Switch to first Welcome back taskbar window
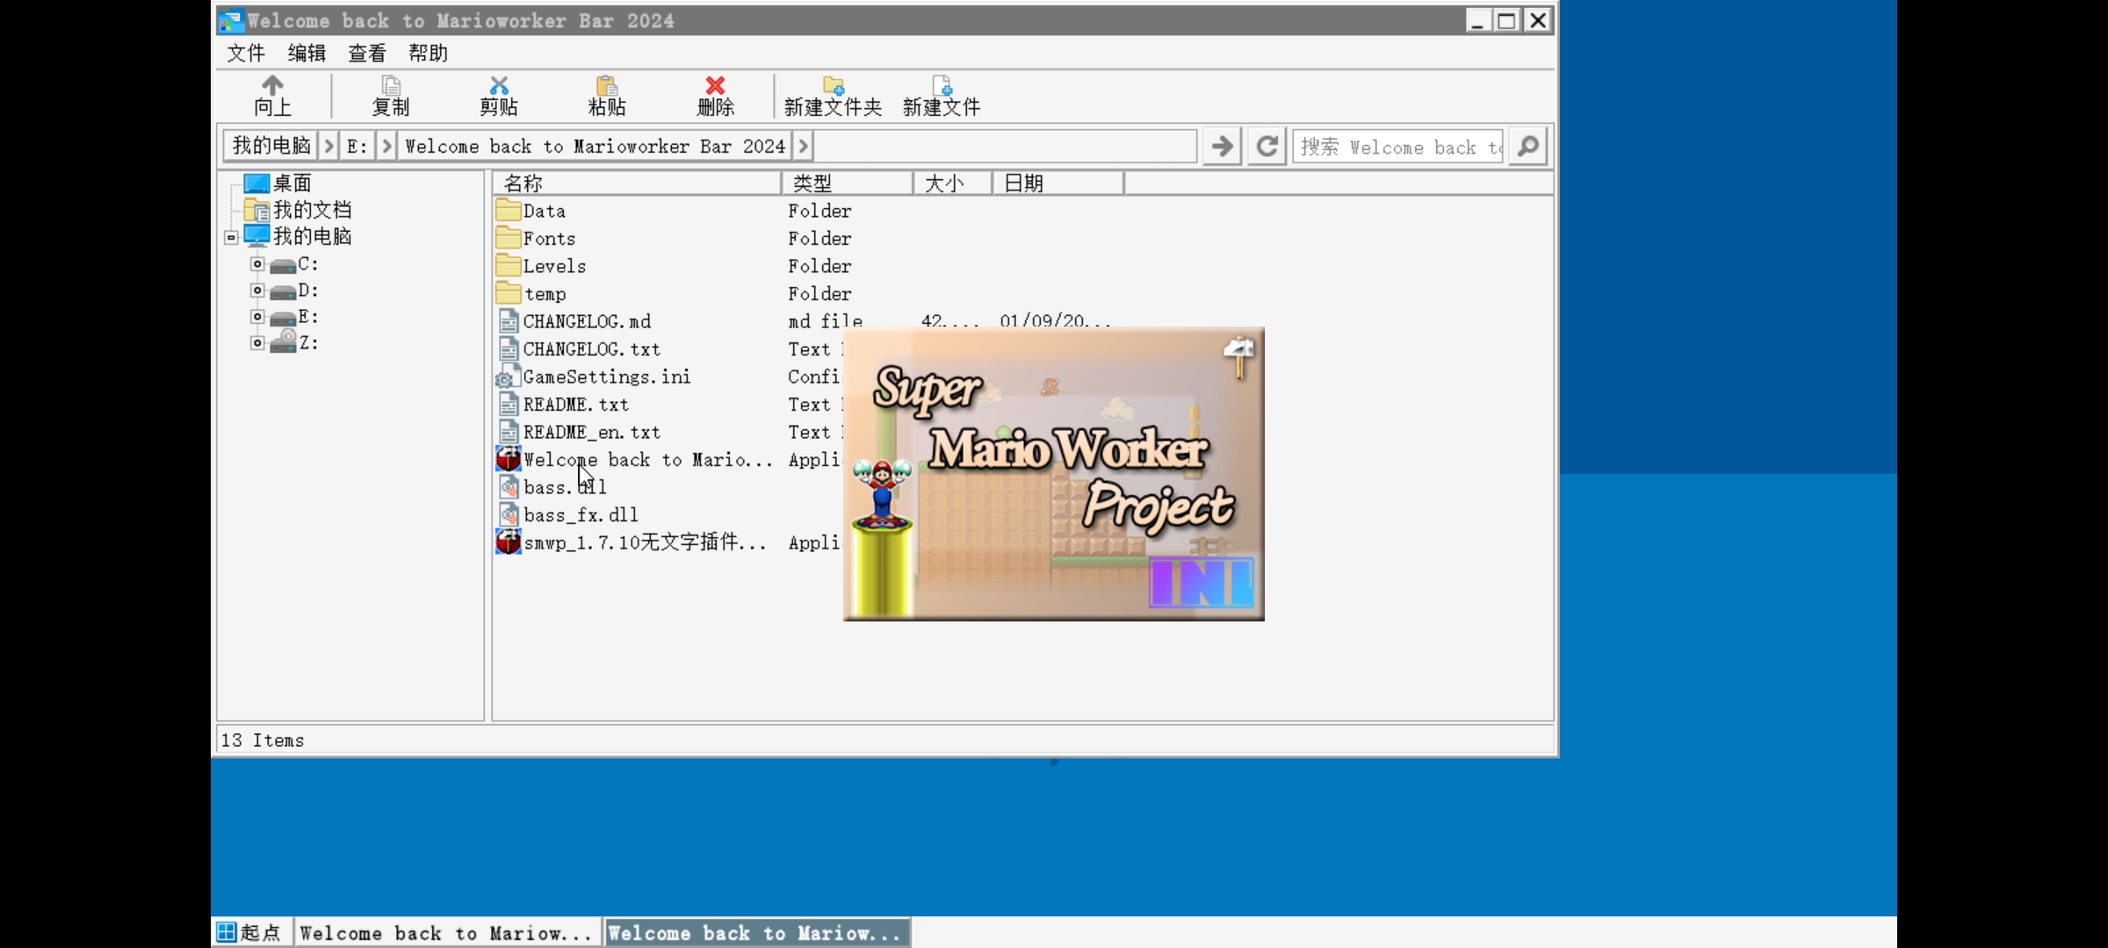 (446, 932)
